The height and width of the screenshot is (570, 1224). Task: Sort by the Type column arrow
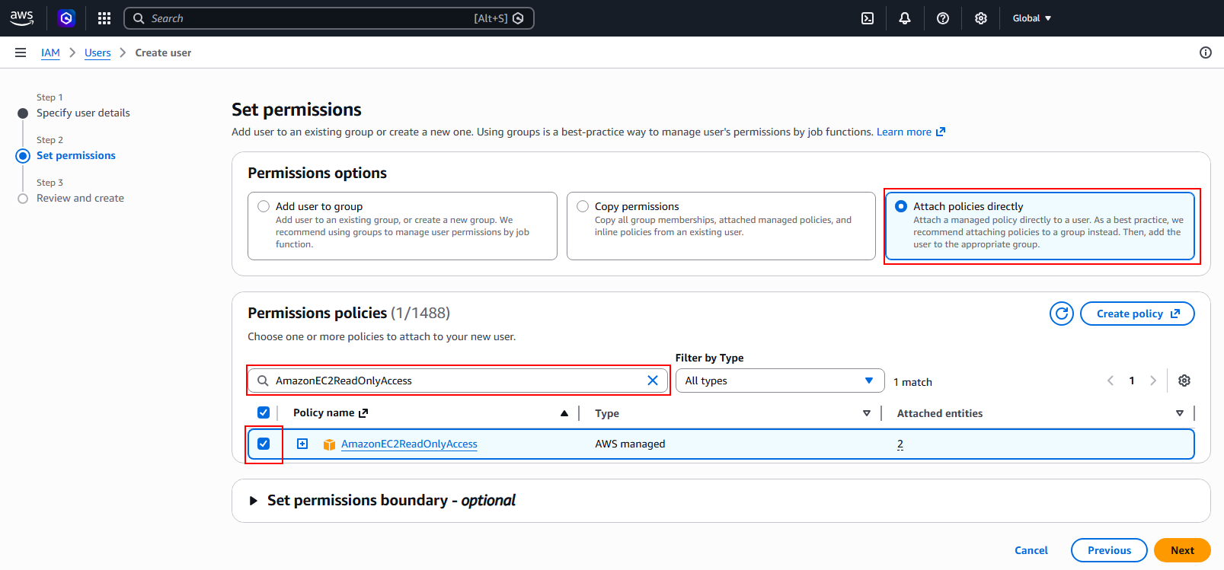[x=867, y=413]
